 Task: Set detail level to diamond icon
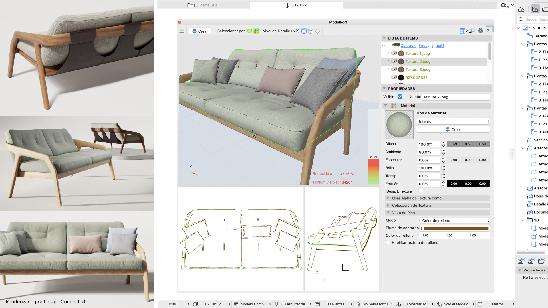click(x=317, y=31)
